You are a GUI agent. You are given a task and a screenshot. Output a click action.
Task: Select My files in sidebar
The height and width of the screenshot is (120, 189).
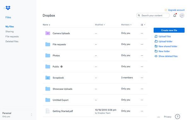9,26
